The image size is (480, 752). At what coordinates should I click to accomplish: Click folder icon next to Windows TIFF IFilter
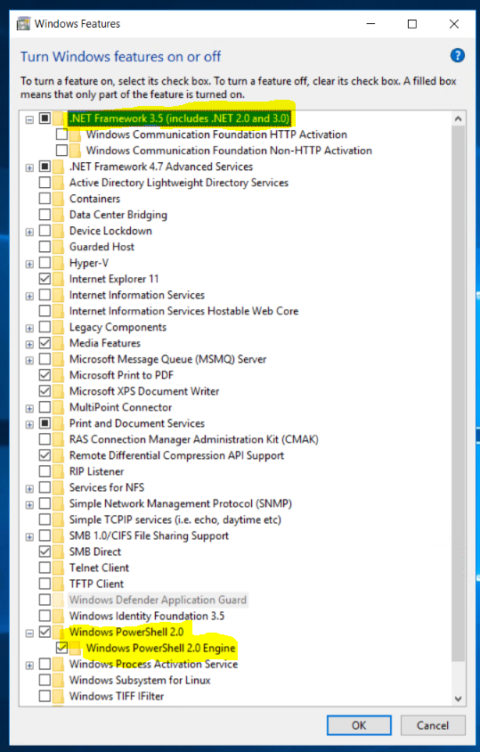click(x=59, y=696)
